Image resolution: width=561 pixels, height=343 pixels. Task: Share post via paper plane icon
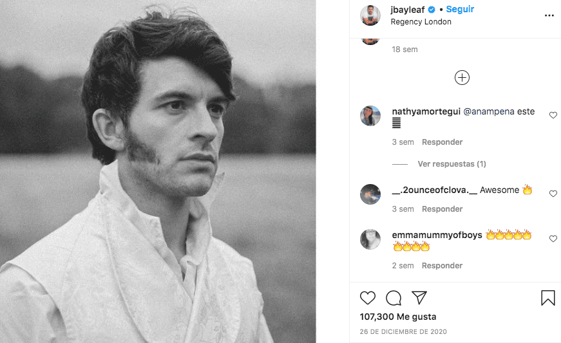(x=419, y=298)
